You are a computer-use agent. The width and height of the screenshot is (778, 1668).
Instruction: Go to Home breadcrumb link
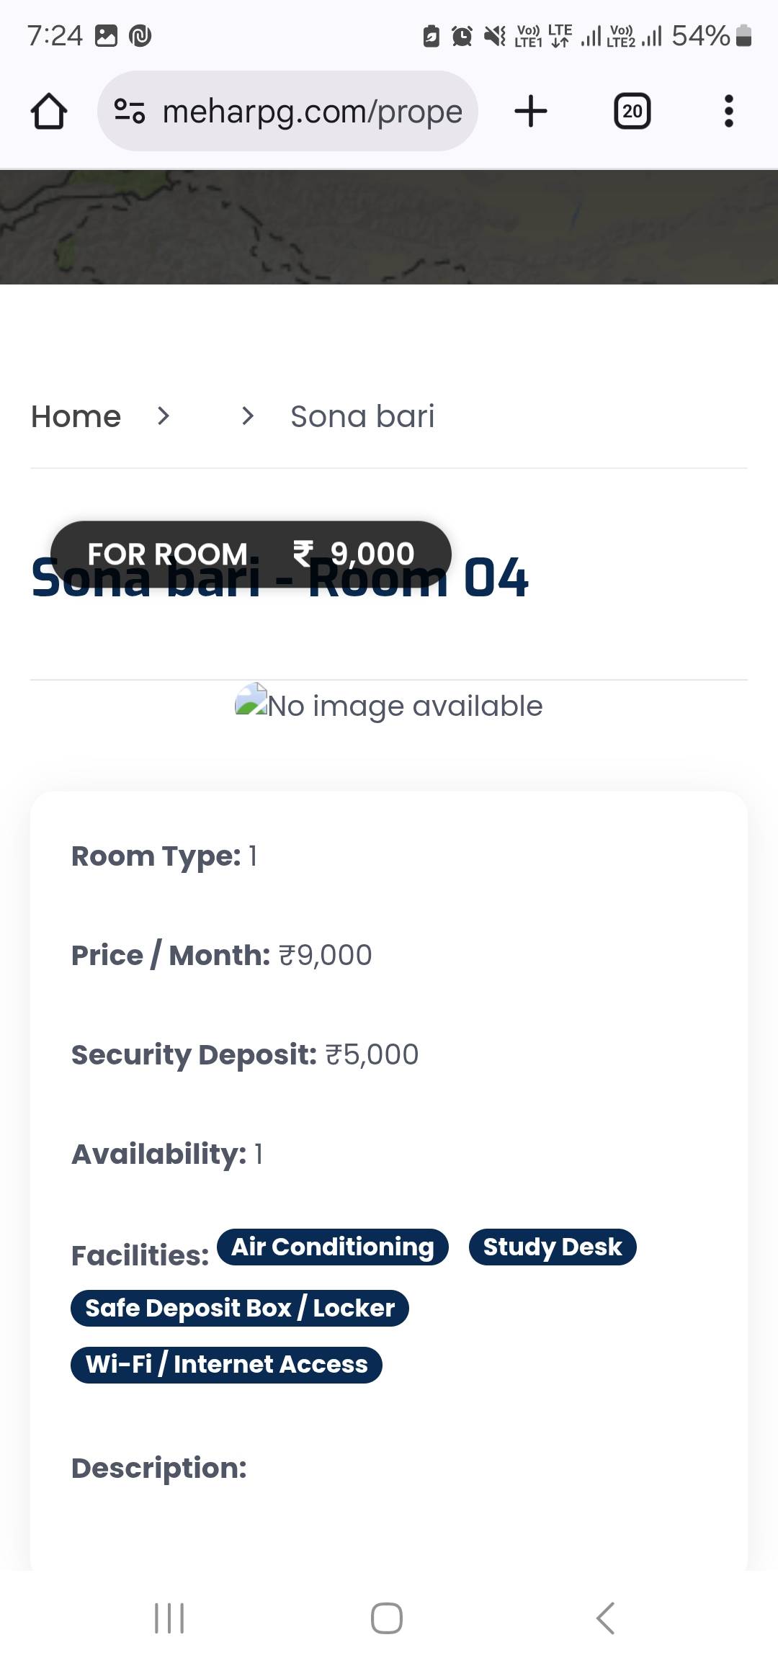coord(76,416)
